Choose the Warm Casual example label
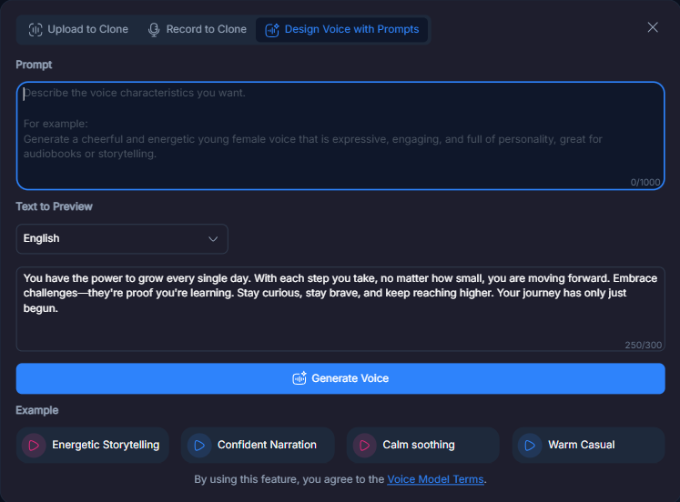 pos(581,445)
